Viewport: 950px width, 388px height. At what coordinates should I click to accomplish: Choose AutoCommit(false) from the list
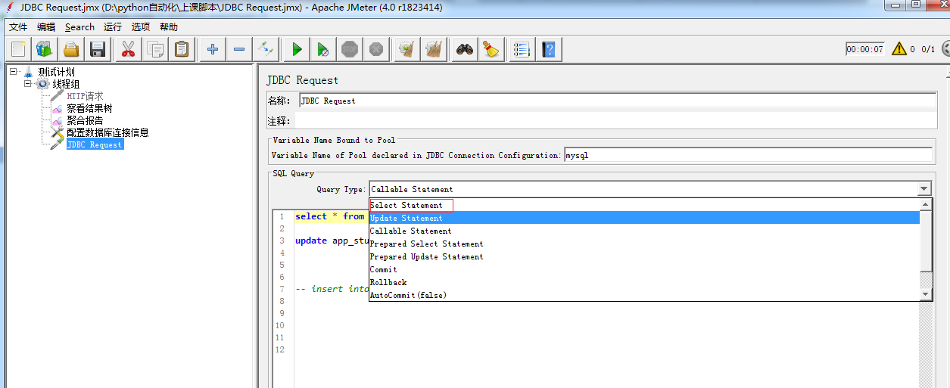coord(644,295)
